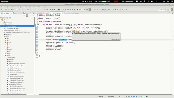Click the Save icon in toolbar
This screenshot has height=98, width=174.
6,10
